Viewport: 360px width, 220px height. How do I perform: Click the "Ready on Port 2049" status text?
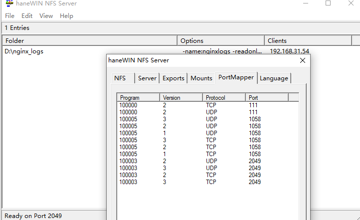click(33, 216)
